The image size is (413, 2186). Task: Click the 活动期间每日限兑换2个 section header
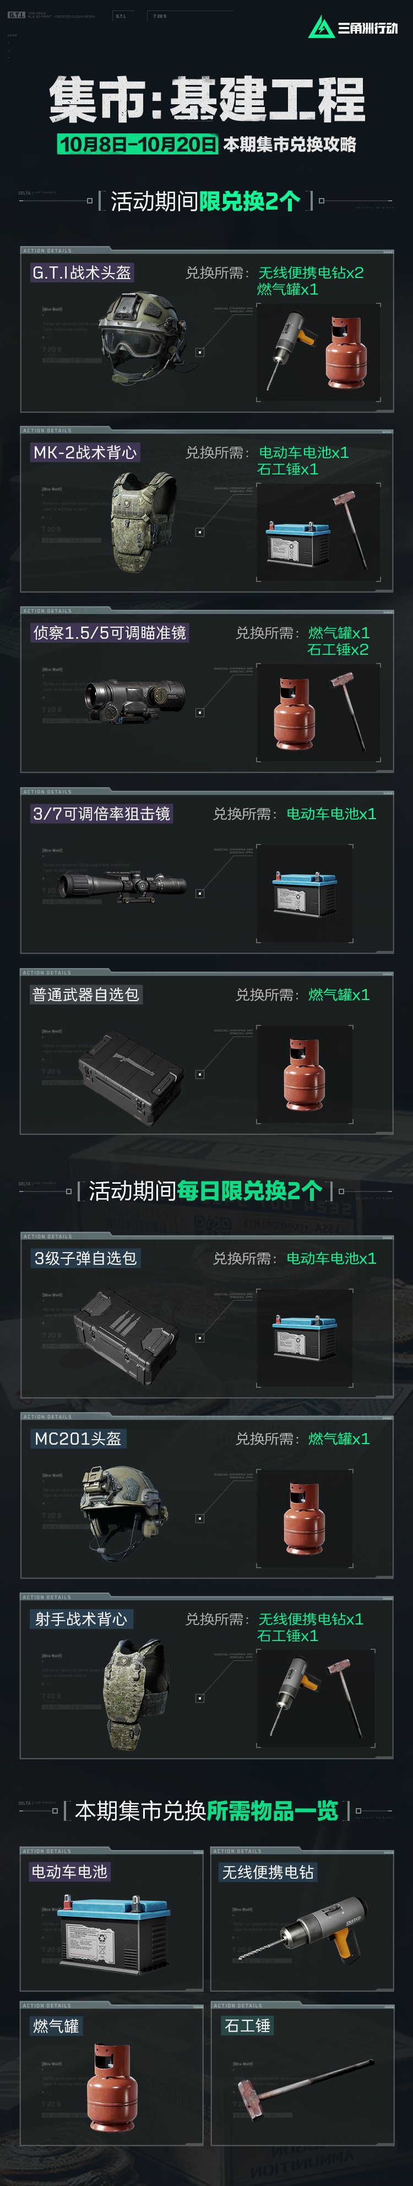click(x=205, y=1190)
